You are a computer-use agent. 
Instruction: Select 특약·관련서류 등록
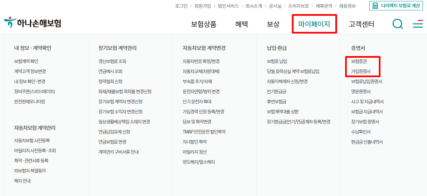coord(31,161)
